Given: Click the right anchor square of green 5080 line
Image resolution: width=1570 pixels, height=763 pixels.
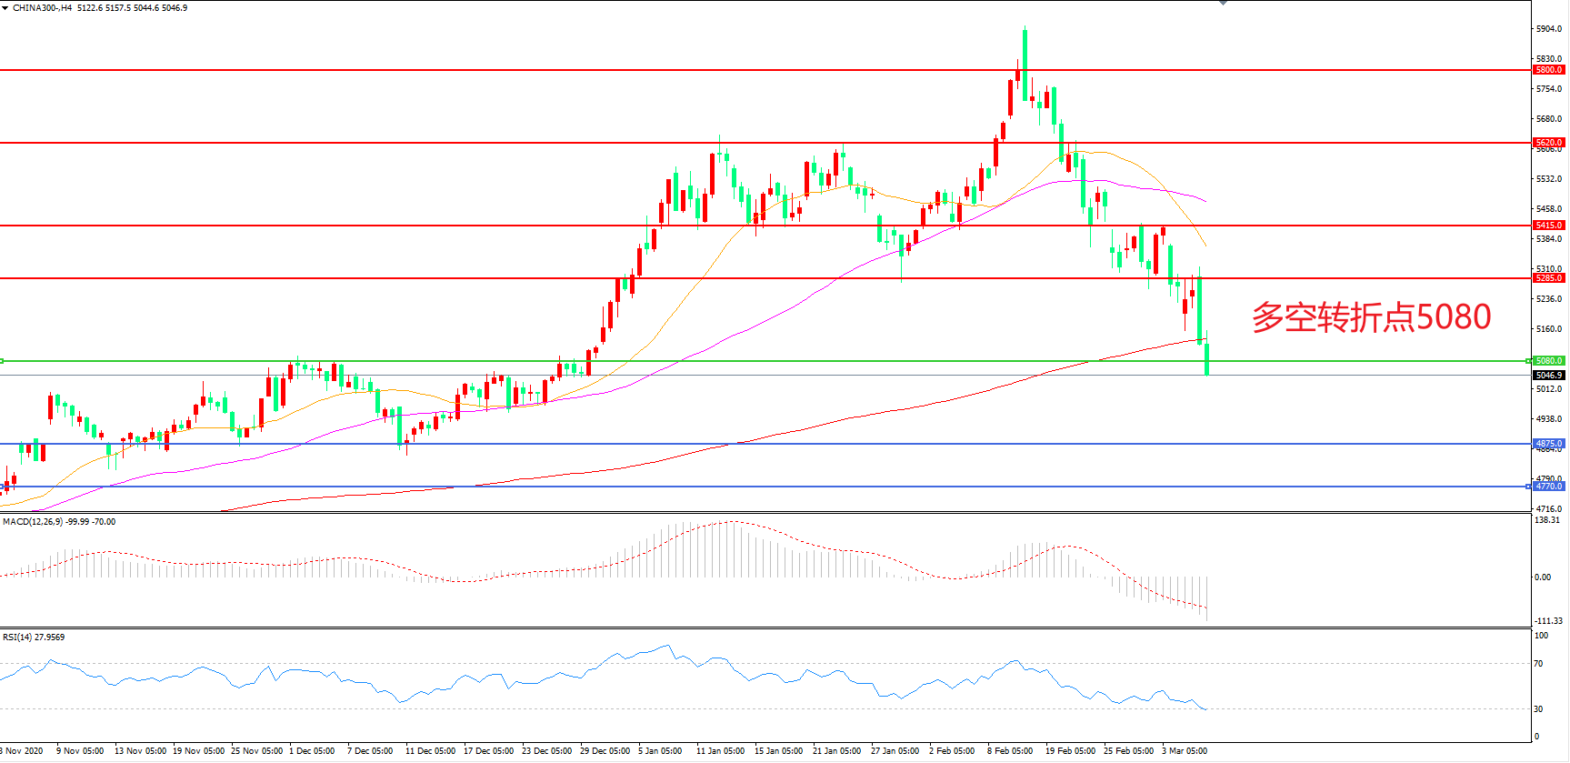Looking at the screenshot, I should pos(1528,361).
